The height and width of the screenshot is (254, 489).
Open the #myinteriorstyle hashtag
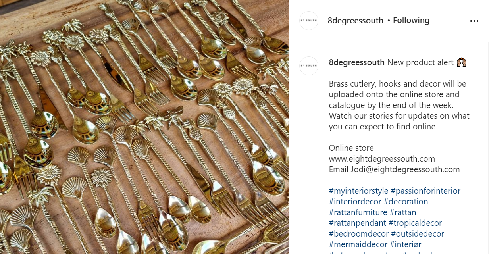tap(358, 191)
